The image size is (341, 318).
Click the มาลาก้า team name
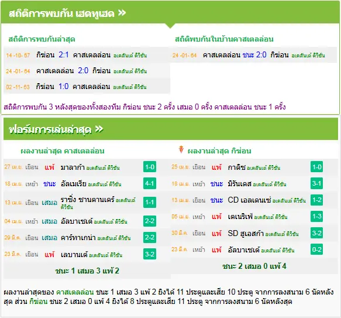pyautogui.click(x=73, y=167)
